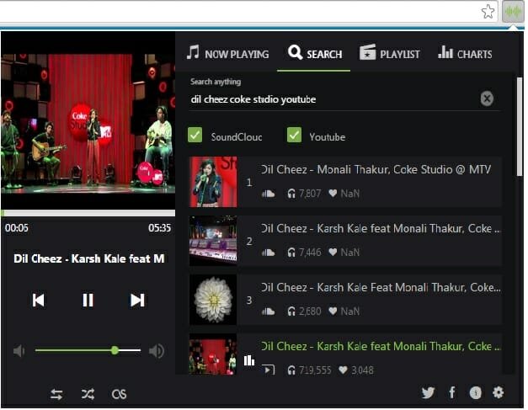Click the volume slider knob
The height and width of the screenshot is (410, 528).
click(115, 350)
